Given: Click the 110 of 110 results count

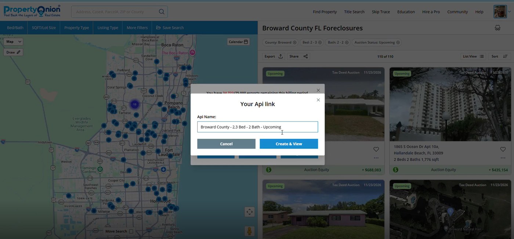Looking at the screenshot, I should [385, 56].
